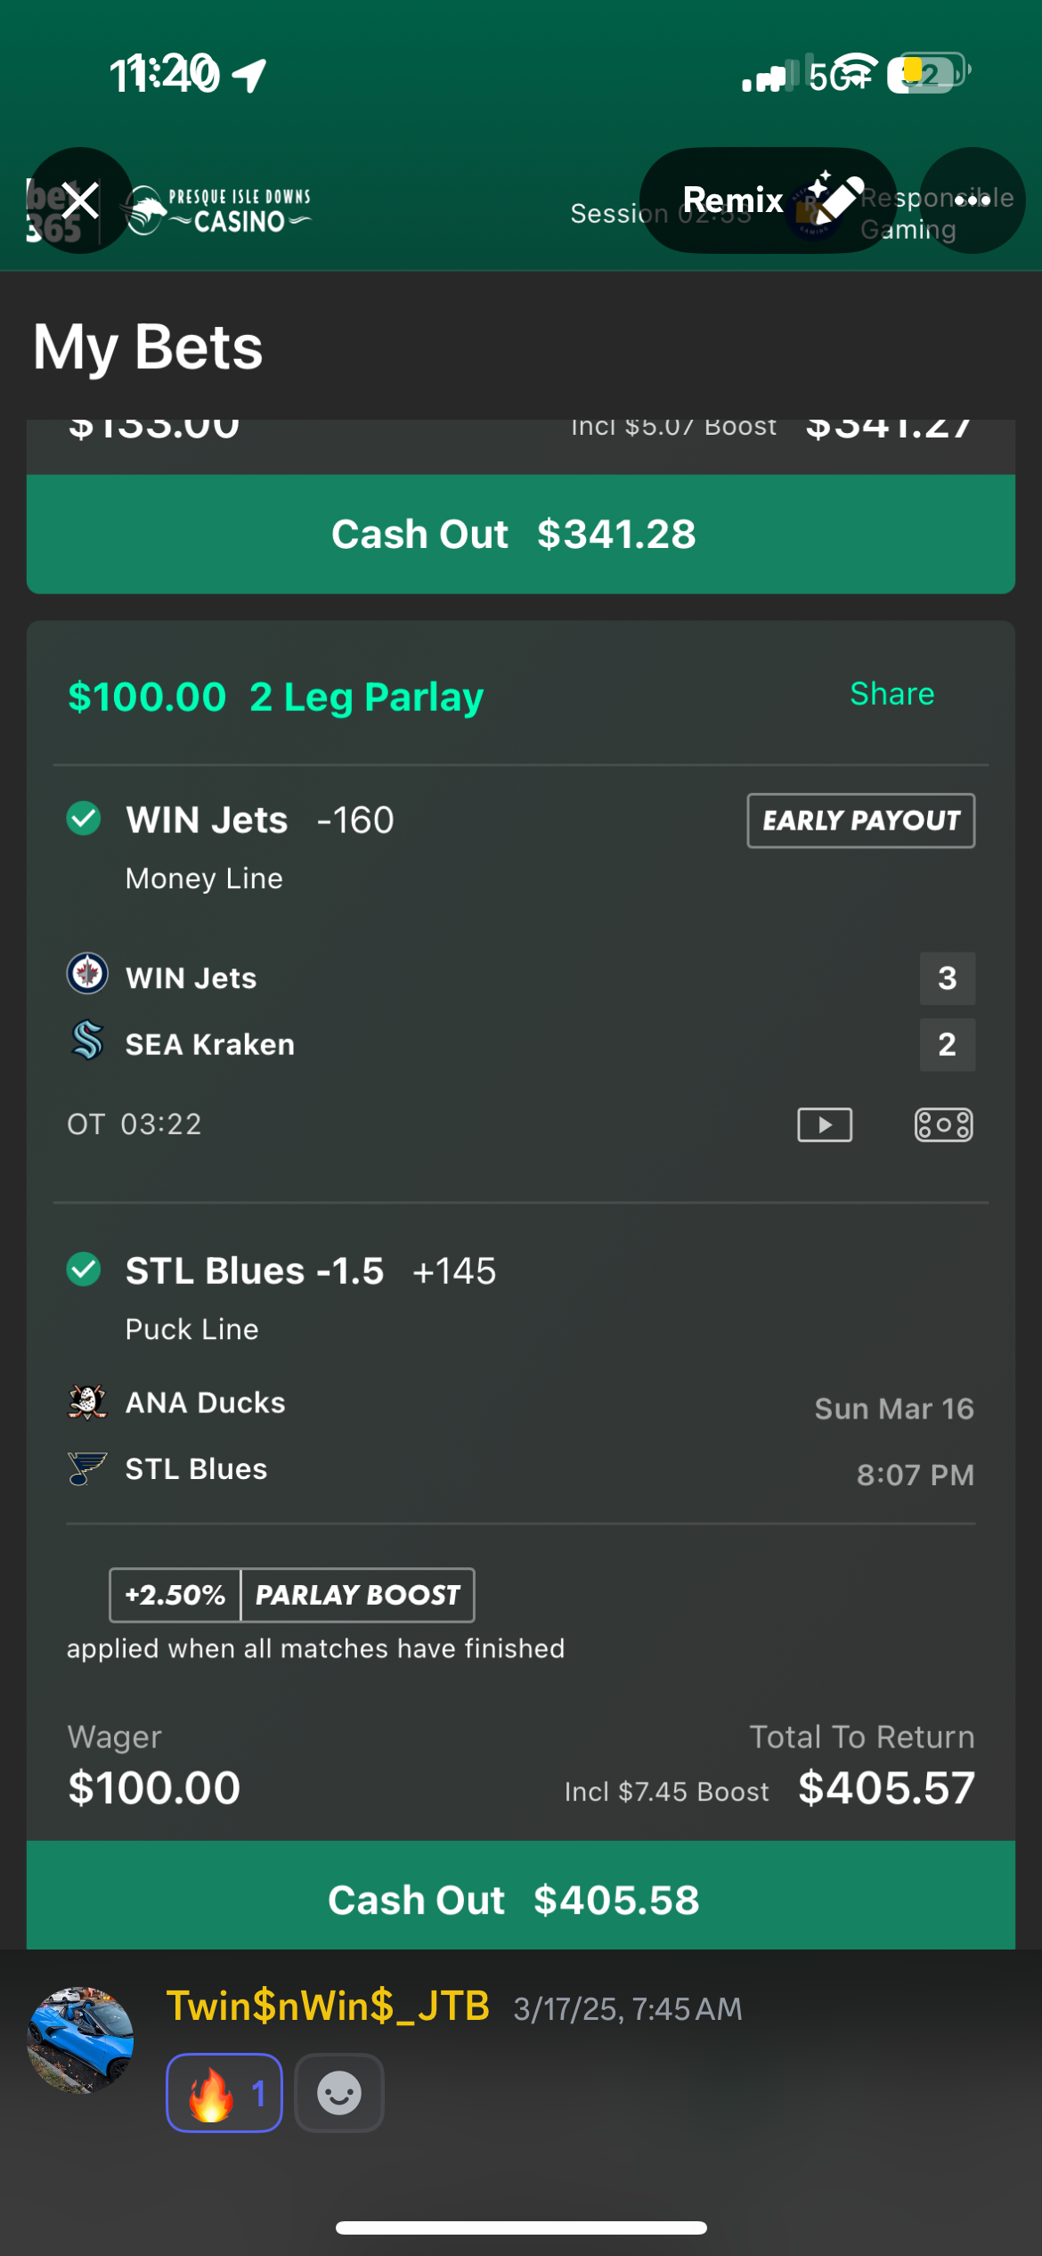Tap the Winnipeg Jets team logo
This screenshot has width=1042, height=2256.
click(87, 974)
